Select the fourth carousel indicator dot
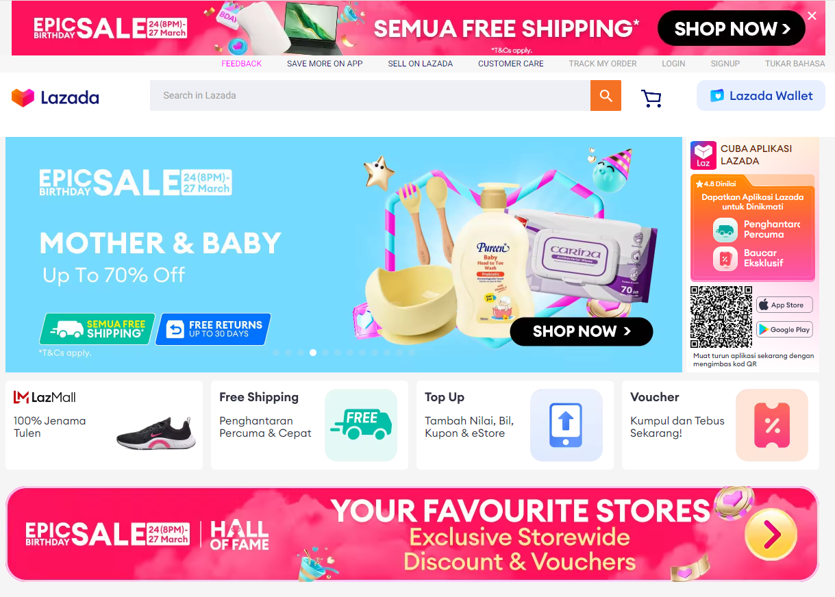The height and width of the screenshot is (597, 835). click(x=313, y=353)
